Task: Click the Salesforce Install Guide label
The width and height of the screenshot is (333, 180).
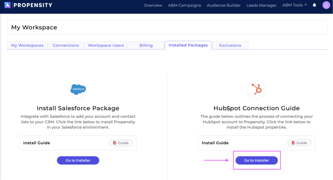Action: click(x=37, y=143)
